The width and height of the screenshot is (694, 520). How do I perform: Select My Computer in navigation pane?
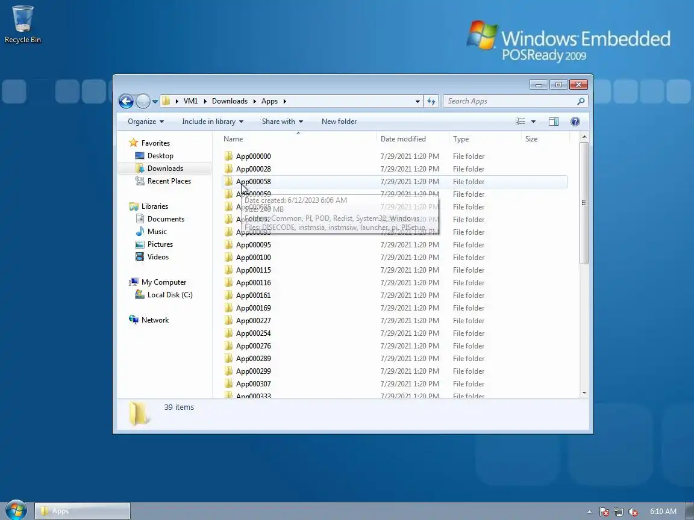point(164,282)
